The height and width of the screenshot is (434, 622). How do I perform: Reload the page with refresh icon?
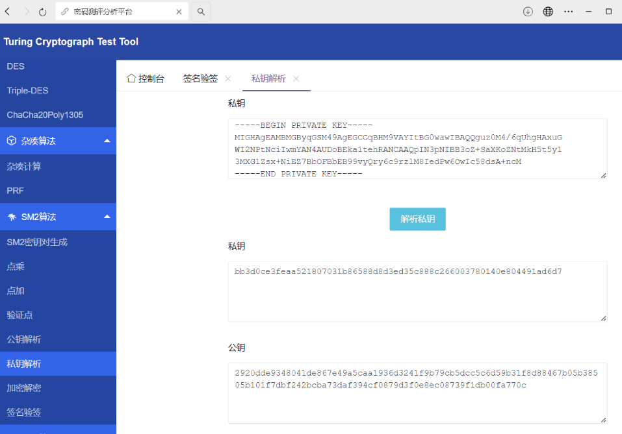[x=42, y=12]
